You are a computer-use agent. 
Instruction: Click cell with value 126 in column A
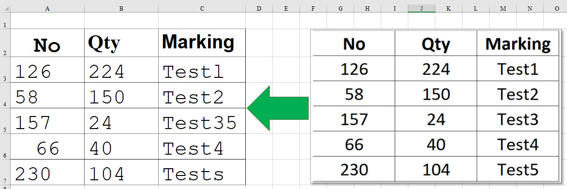(47, 70)
